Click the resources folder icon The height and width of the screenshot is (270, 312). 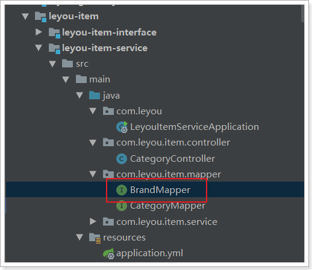pyautogui.click(x=95, y=238)
